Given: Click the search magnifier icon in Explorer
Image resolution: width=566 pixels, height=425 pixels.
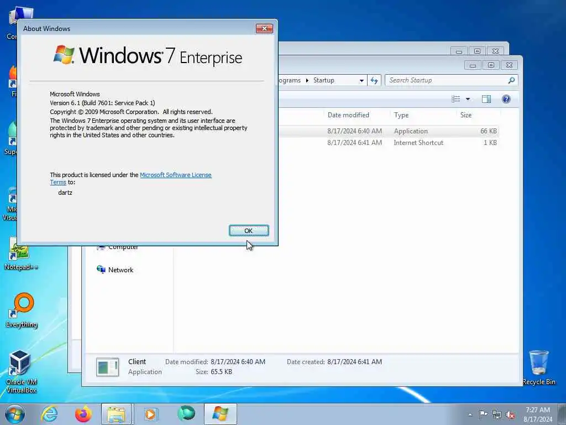Looking at the screenshot, I should [511, 80].
